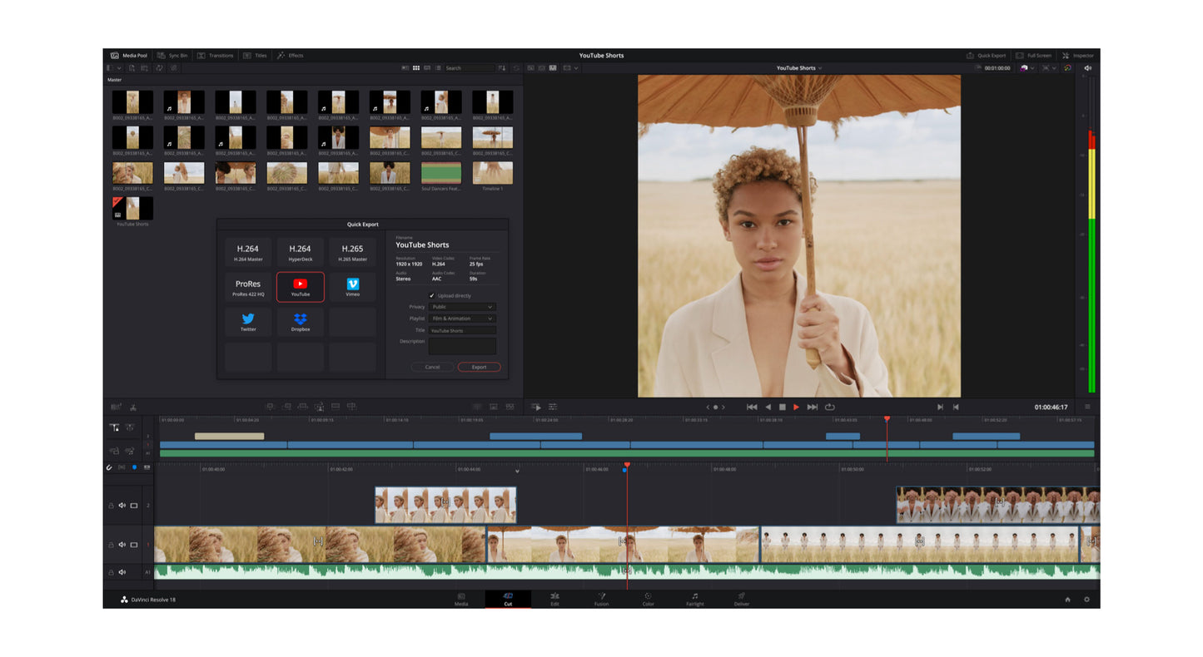Cancel the Quick Export dialog
Image resolution: width=1203 pixels, height=657 pixels.
(x=432, y=367)
